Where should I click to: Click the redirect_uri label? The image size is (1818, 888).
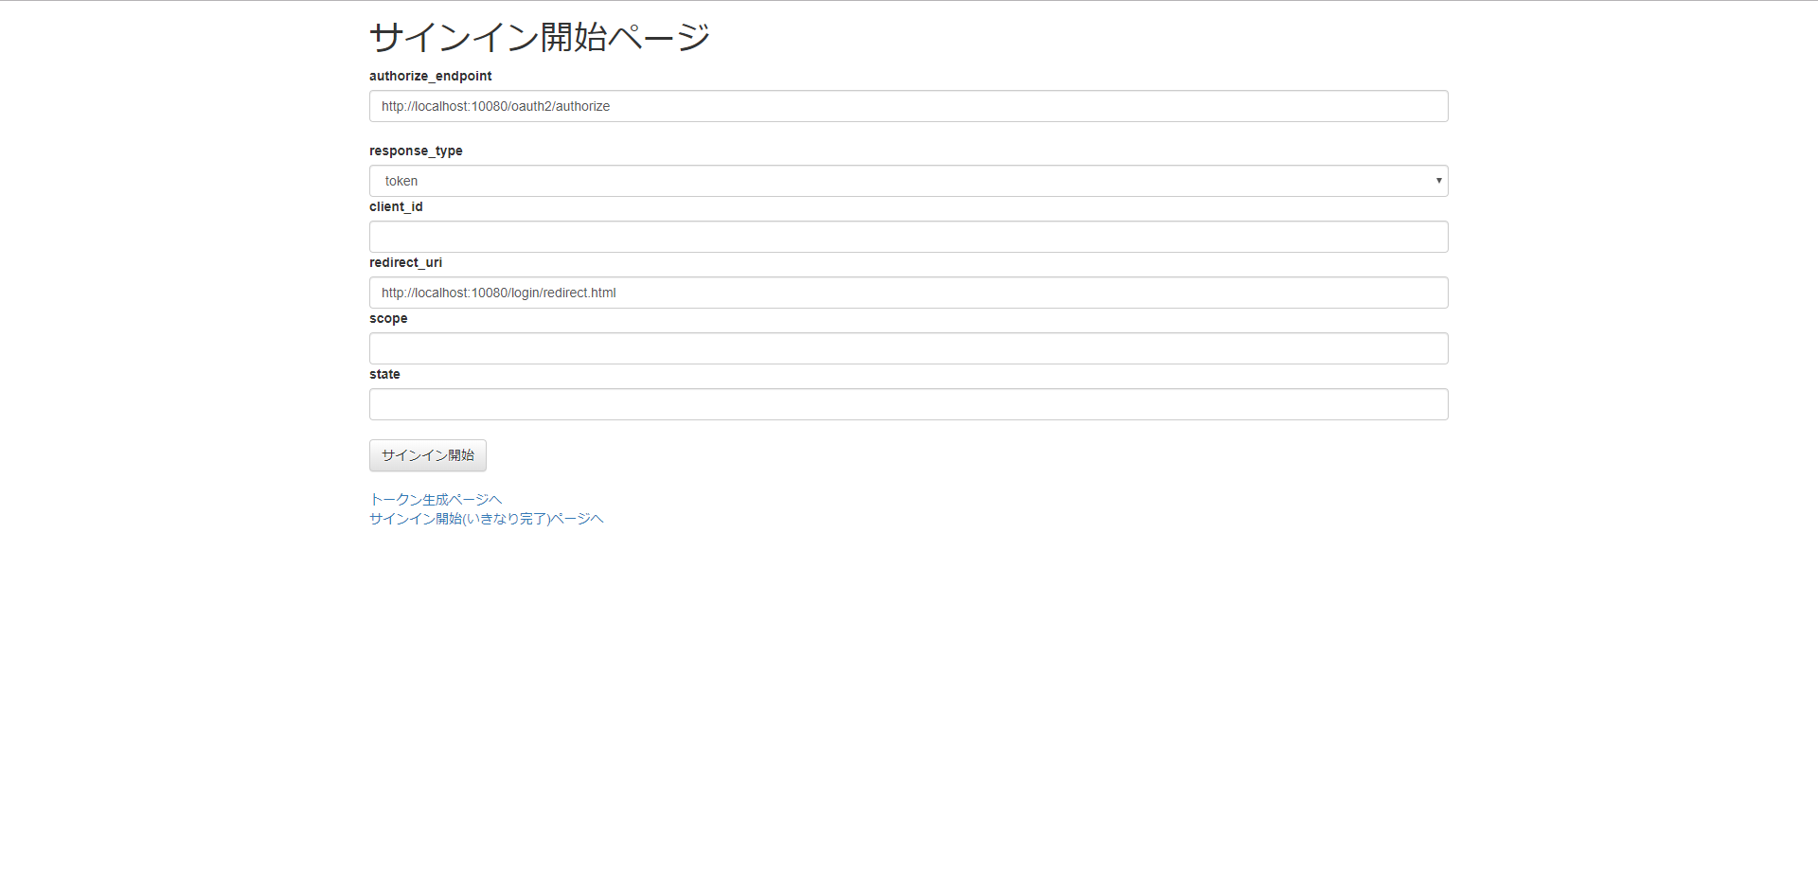(x=405, y=262)
